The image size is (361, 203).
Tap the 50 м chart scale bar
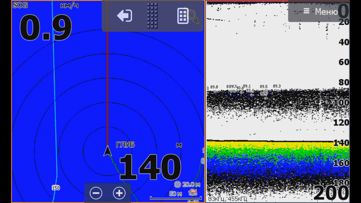tap(176, 195)
